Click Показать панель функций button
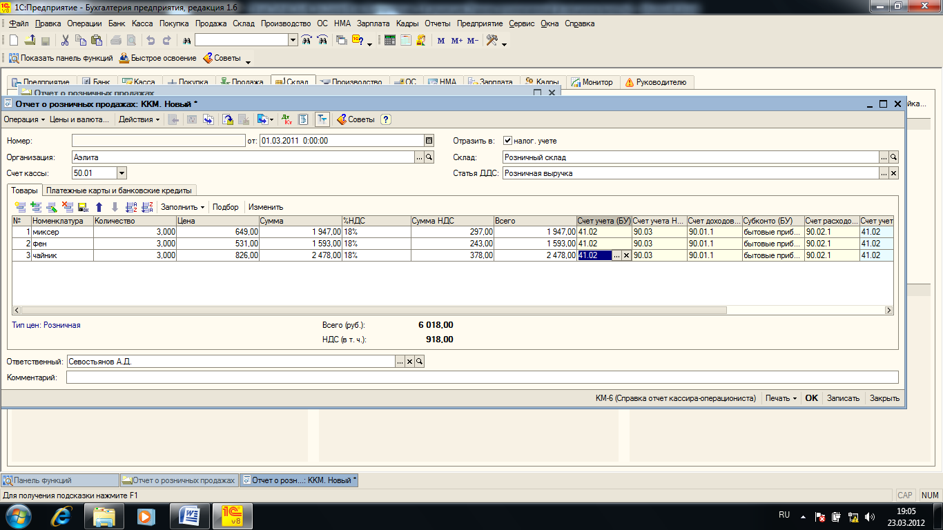Viewport: 943px width, 530px height. [x=60, y=58]
